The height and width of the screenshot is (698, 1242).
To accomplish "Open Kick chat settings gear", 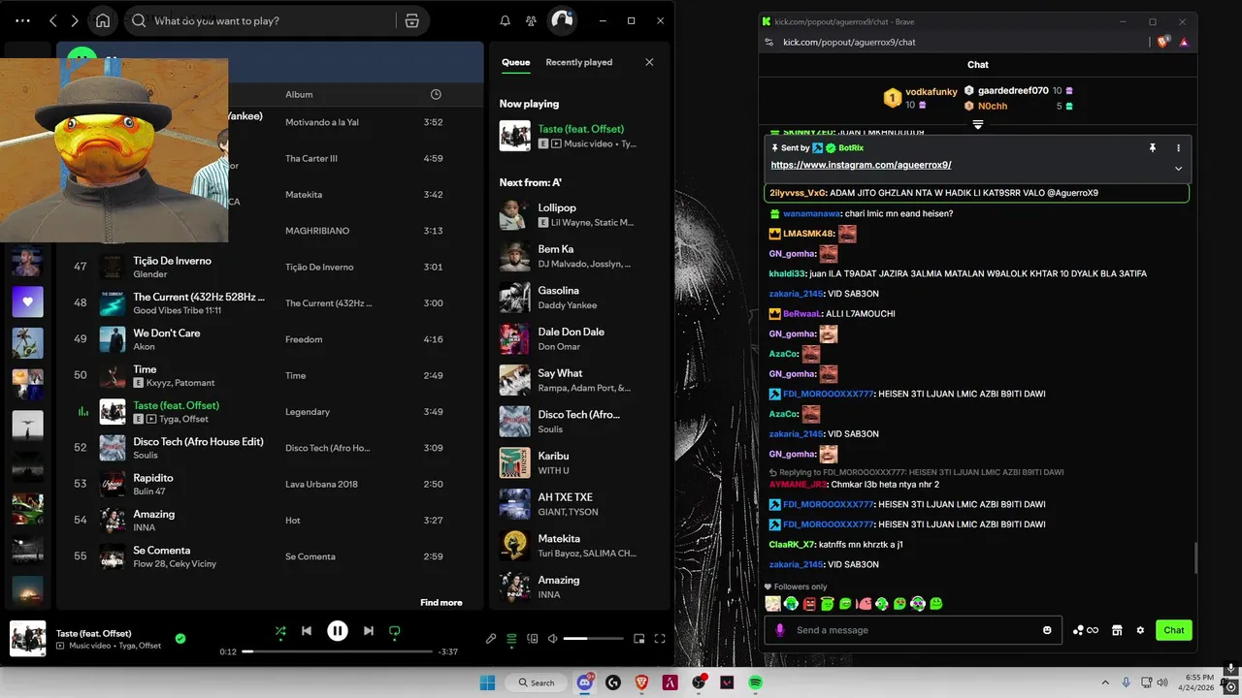I will [1140, 630].
